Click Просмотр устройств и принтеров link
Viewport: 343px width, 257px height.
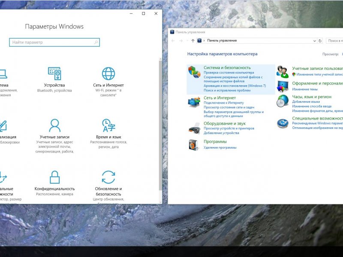229,128
